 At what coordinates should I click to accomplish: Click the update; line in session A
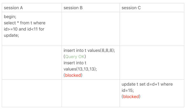tap(12, 35)
